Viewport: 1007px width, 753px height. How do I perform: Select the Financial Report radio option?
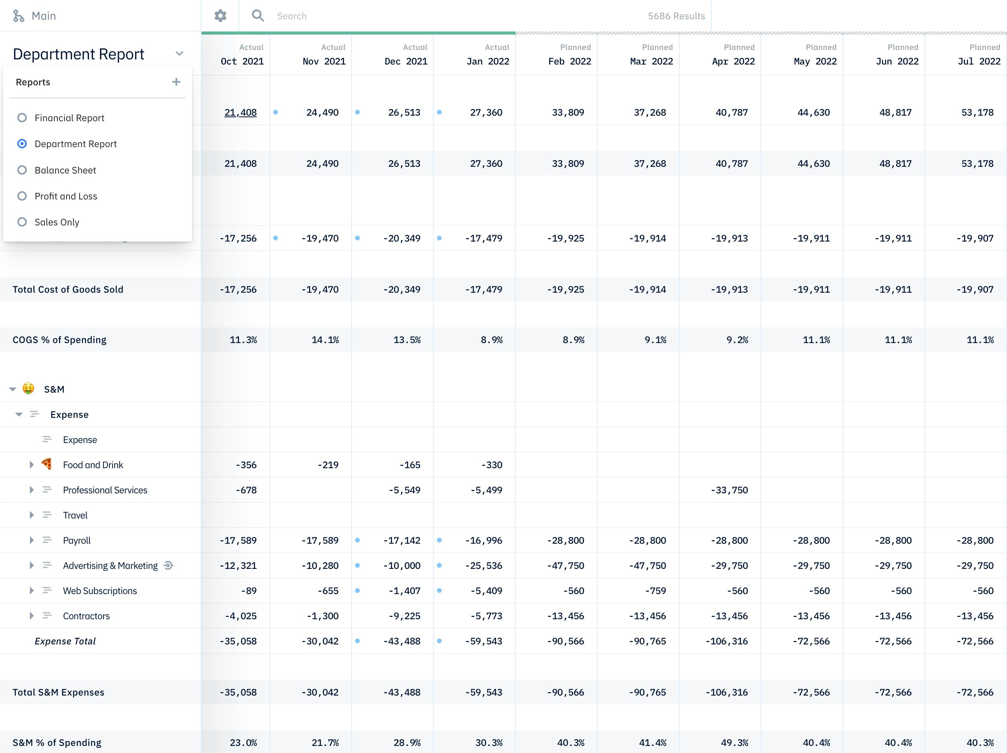[x=22, y=118]
